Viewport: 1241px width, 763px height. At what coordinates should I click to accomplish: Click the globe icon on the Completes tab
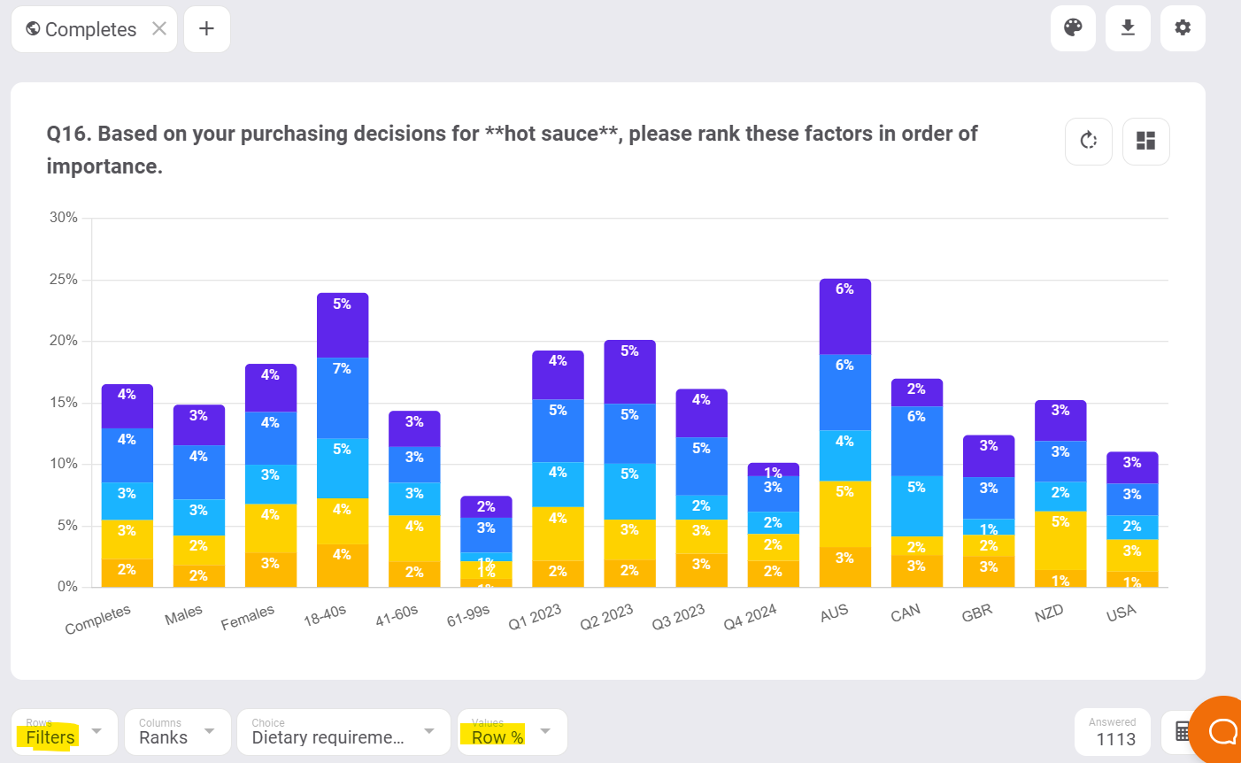33,28
